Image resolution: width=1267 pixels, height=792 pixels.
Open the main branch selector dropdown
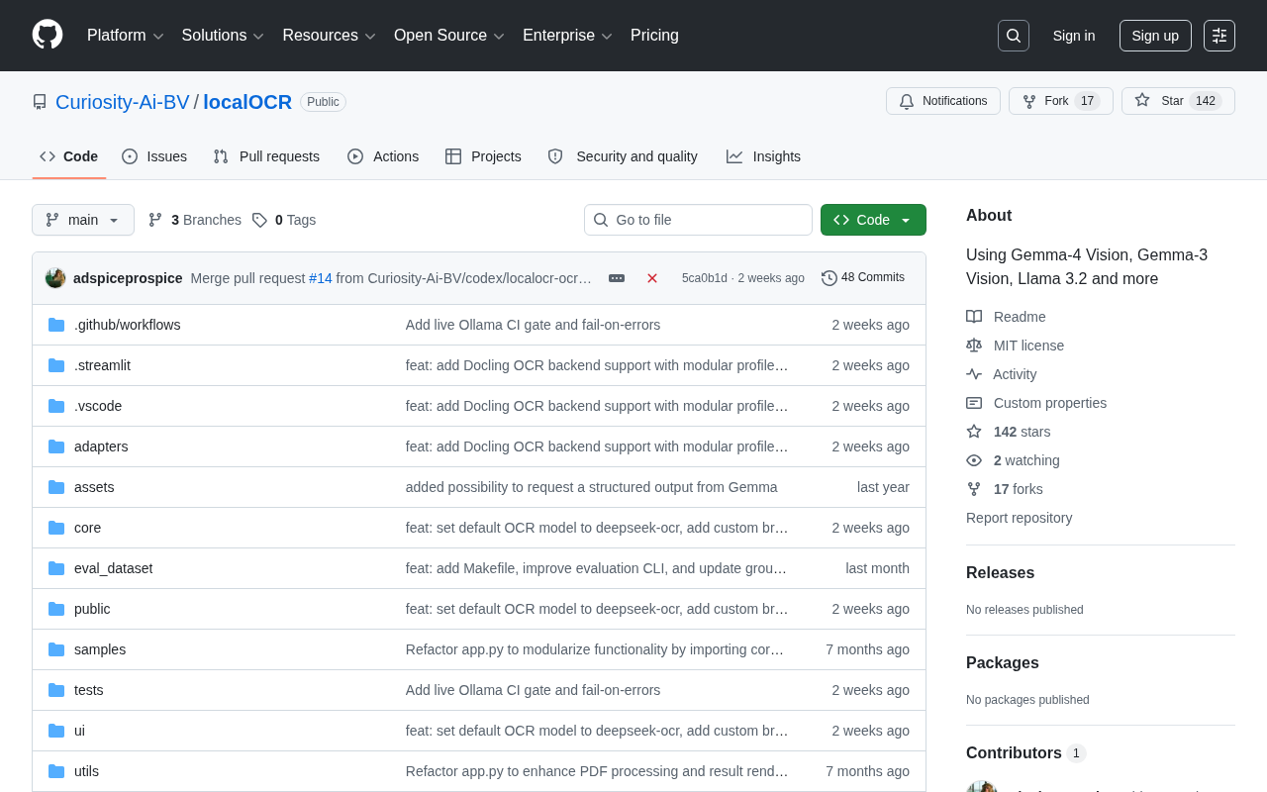[x=83, y=220]
